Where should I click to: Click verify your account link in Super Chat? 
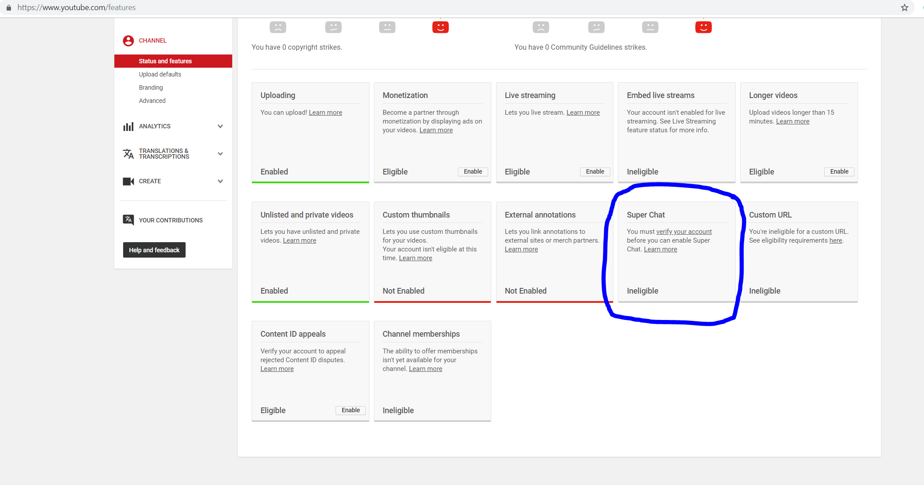[684, 232]
